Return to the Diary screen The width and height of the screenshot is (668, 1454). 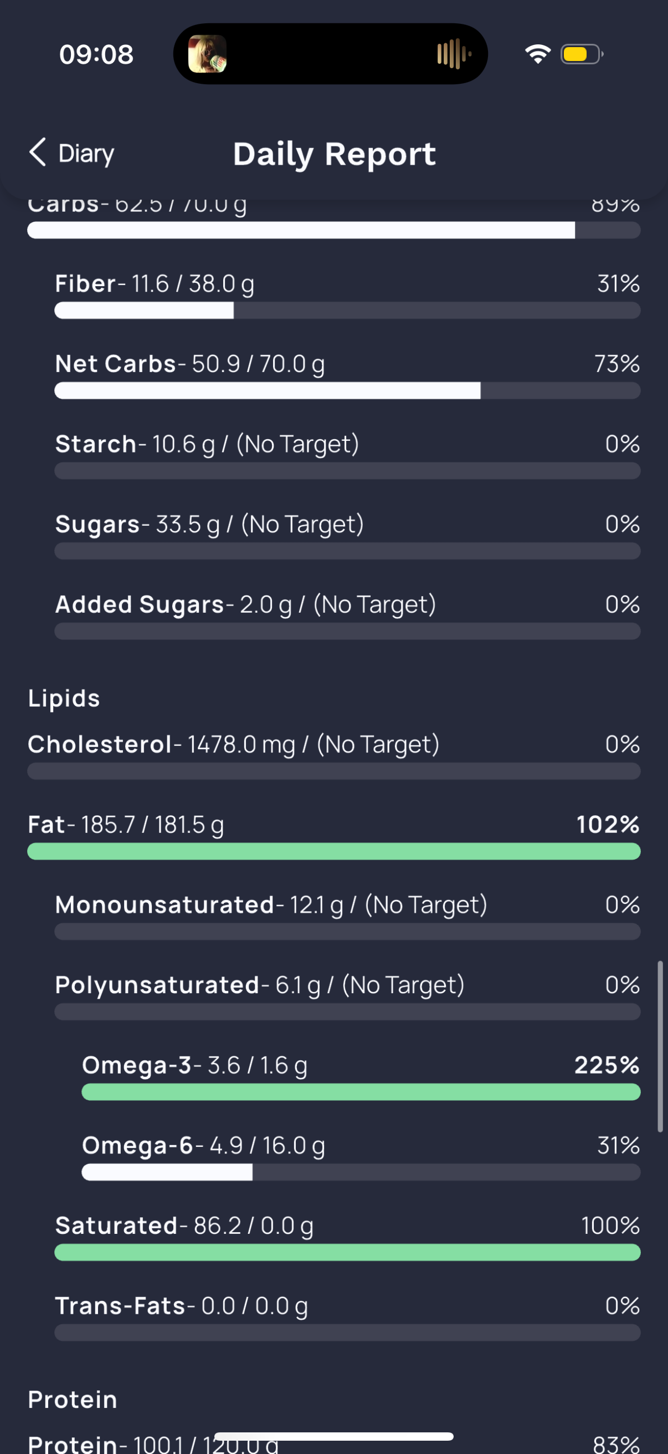71,153
